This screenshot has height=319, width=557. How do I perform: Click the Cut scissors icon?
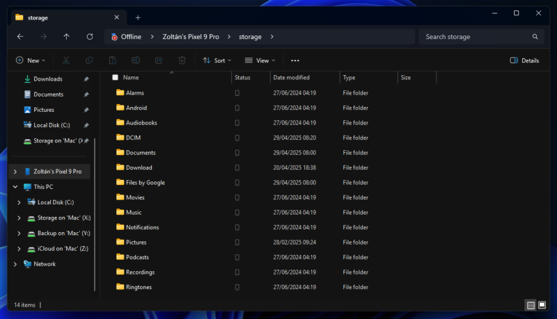coord(66,60)
